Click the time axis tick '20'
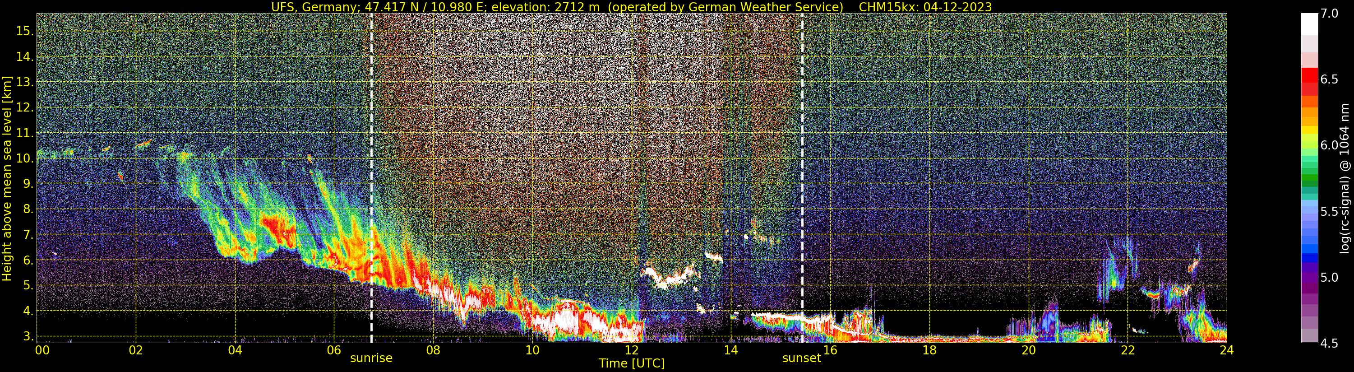Image resolution: width=1354 pixels, height=372 pixels. 1028,350
